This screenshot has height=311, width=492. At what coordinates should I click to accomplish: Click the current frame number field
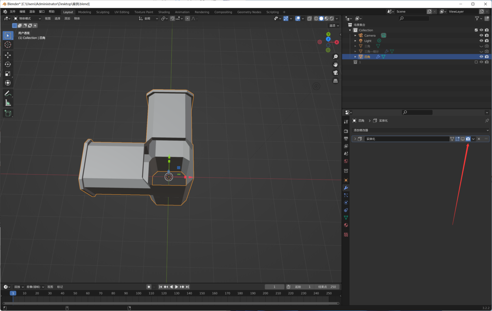[274, 287]
